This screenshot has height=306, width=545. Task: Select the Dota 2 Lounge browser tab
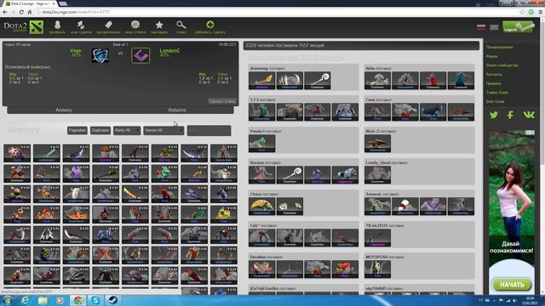click(31, 3)
